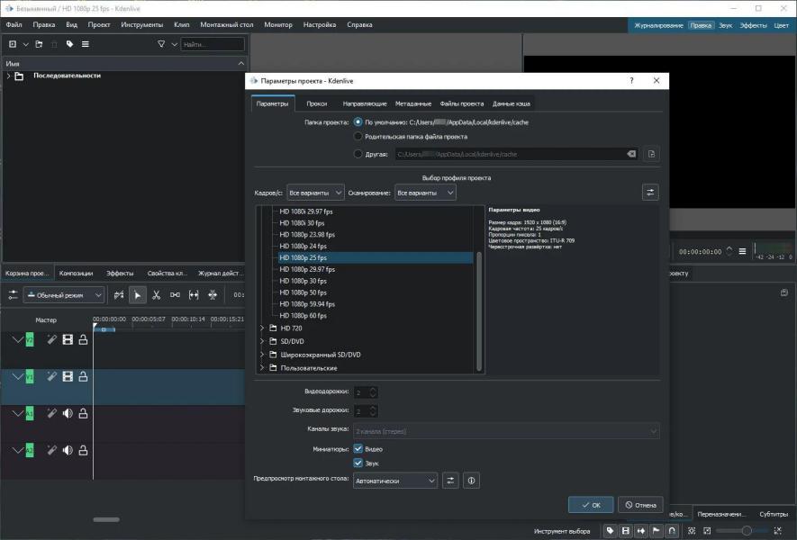Expand the HD 720 profile folder
The image size is (797, 540).
coord(262,328)
